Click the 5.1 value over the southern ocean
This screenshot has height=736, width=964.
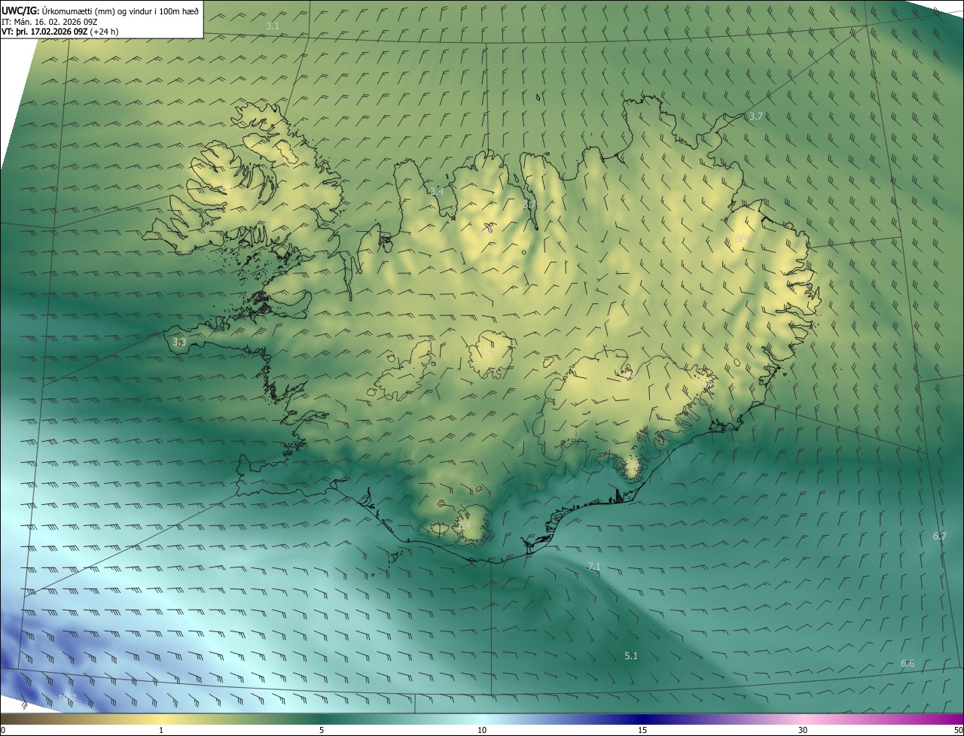[x=631, y=656]
